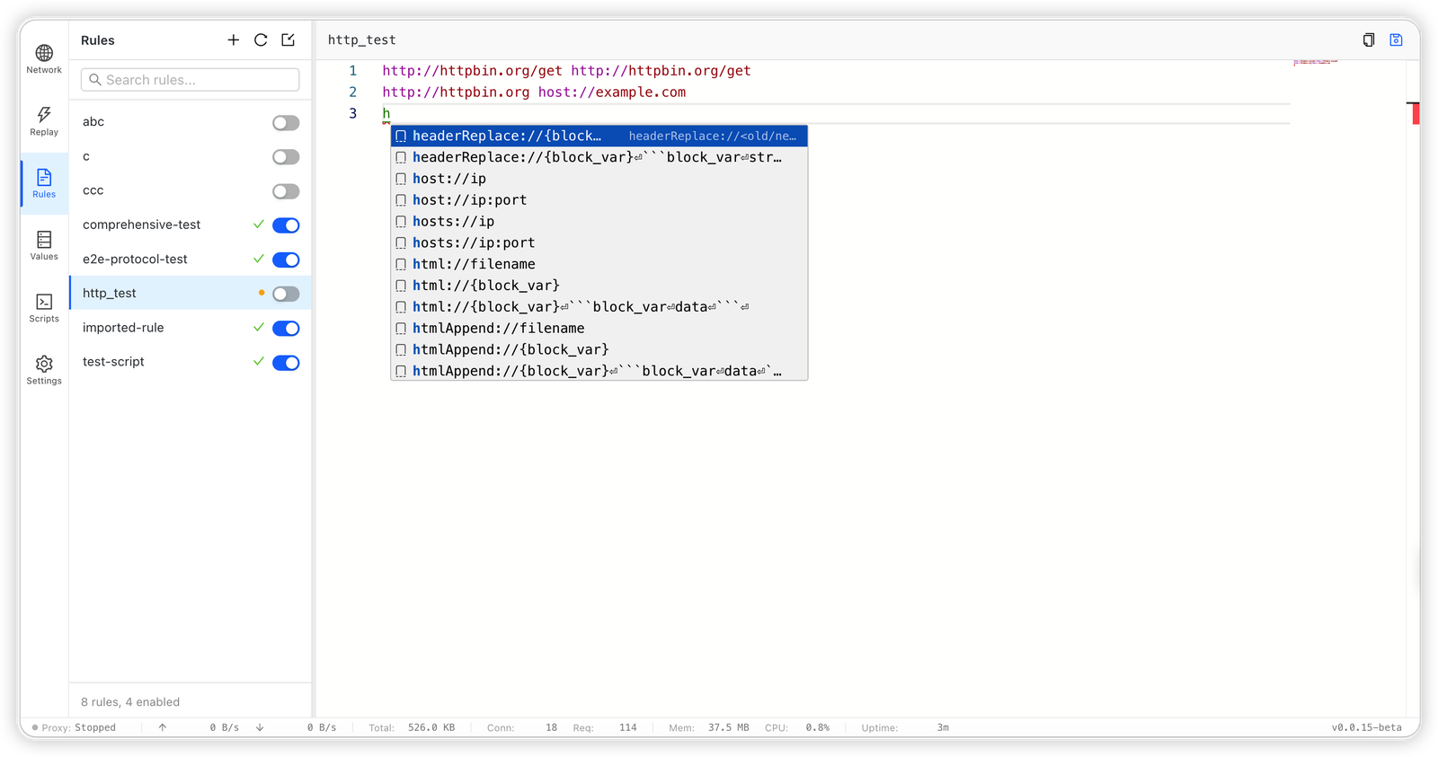
Task: Open the Values section in sidebar
Action: 44,245
